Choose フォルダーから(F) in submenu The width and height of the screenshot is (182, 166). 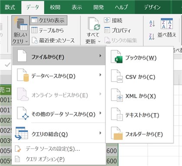(x=144, y=134)
